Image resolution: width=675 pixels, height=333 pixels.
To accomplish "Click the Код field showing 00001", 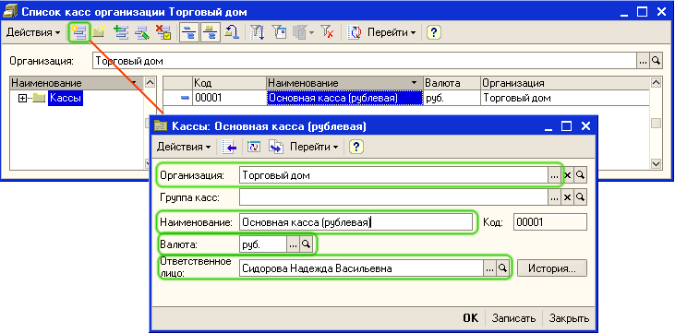I will click(x=550, y=222).
